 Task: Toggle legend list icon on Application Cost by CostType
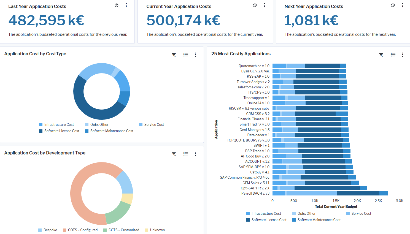point(186,55)
